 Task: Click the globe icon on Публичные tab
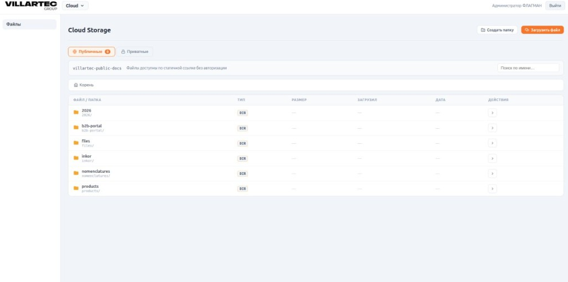coord(75,52)
